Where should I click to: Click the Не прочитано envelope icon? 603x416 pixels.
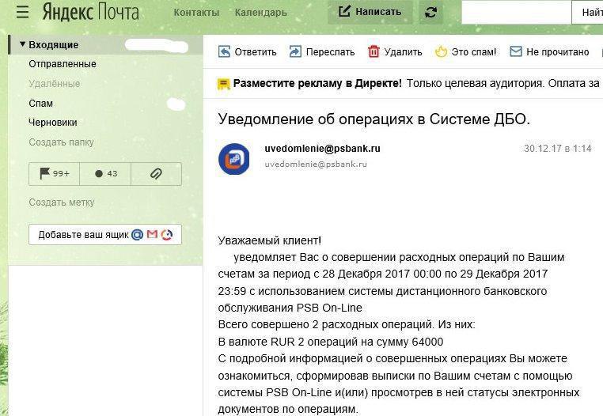pyautogui.click(x=516, y=51)
